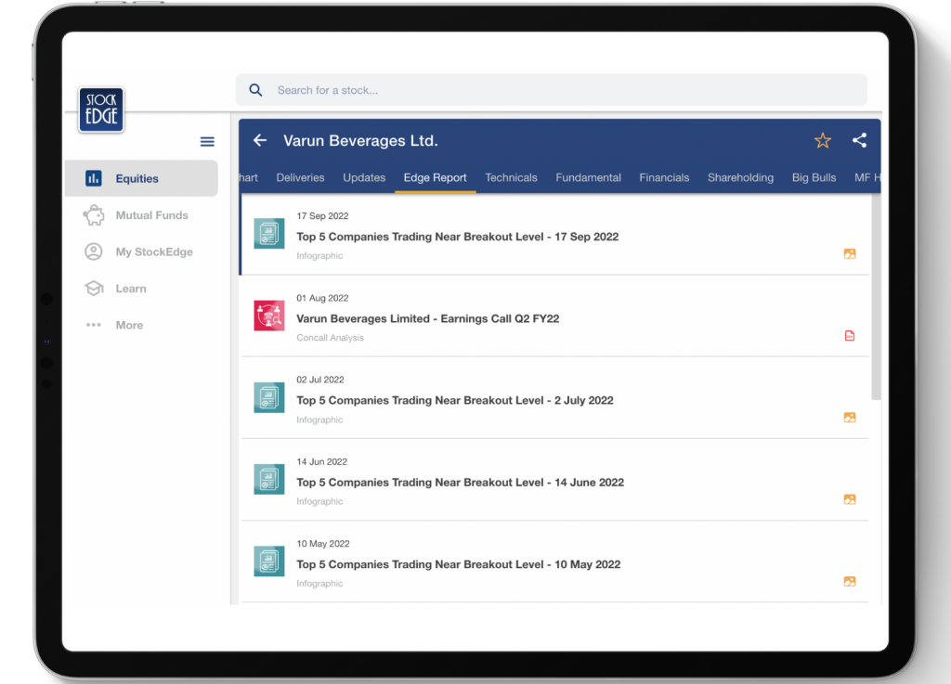Click infographic thumbnail for 14 Jun 2022

269,479
